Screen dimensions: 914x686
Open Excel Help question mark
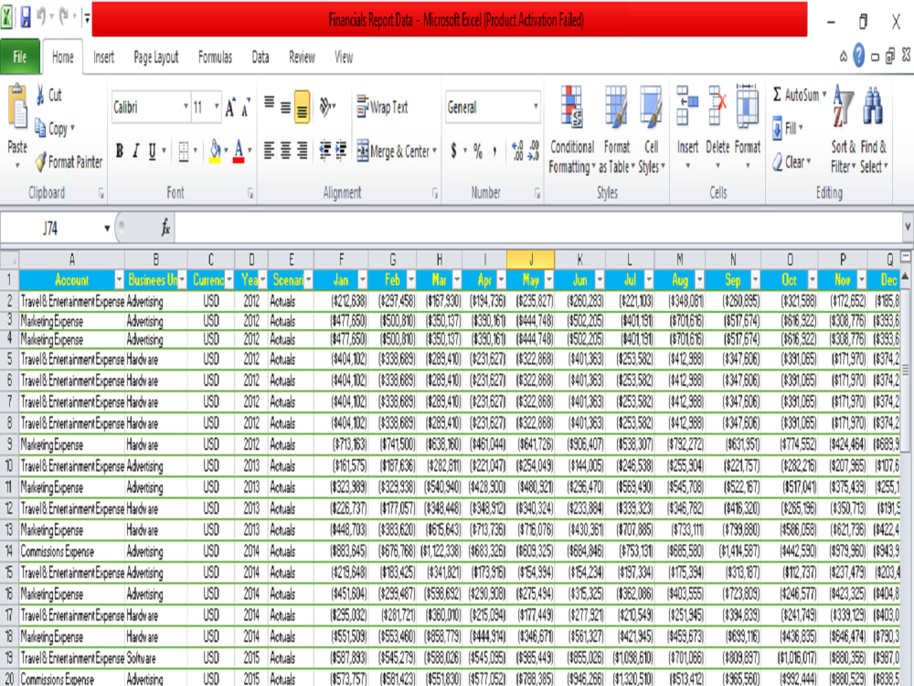point(858,56)
